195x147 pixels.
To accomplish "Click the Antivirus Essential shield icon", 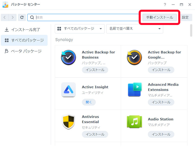I will (69, 122).
